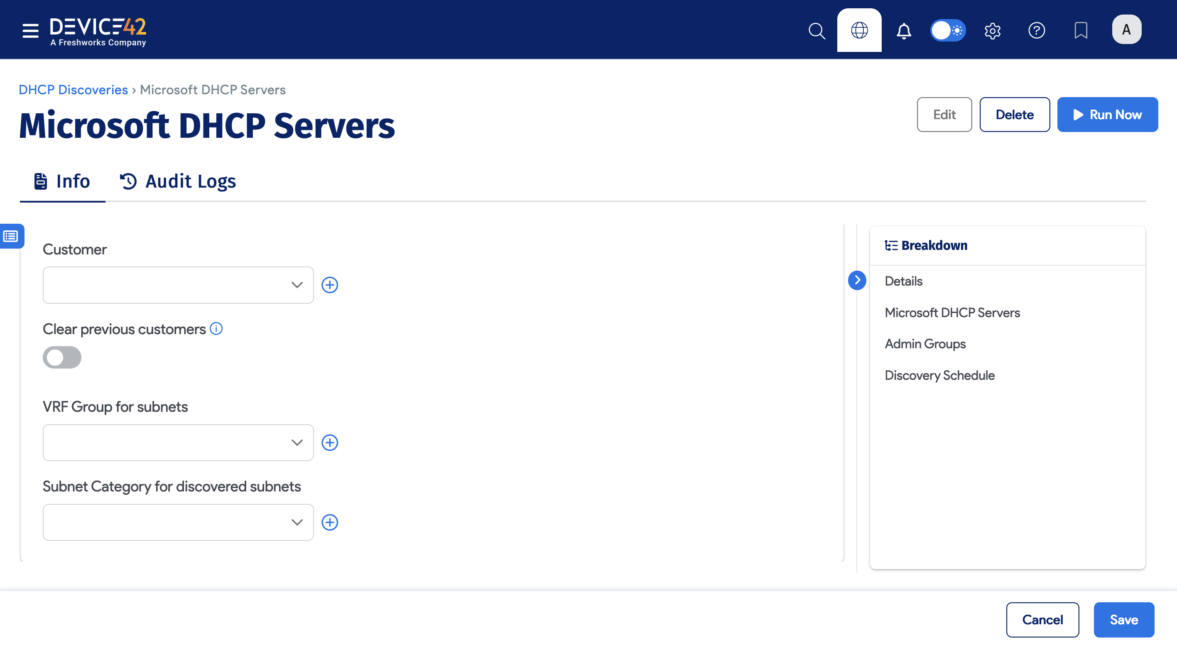Screen dimensions: 1177x645
Task: Open the settings gear icon
Action: pyautogui.click(x=992, y=30)
